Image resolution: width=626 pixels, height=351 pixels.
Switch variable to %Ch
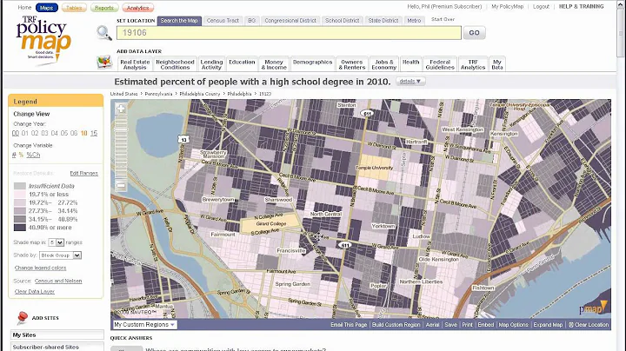[x=33, y=155]
